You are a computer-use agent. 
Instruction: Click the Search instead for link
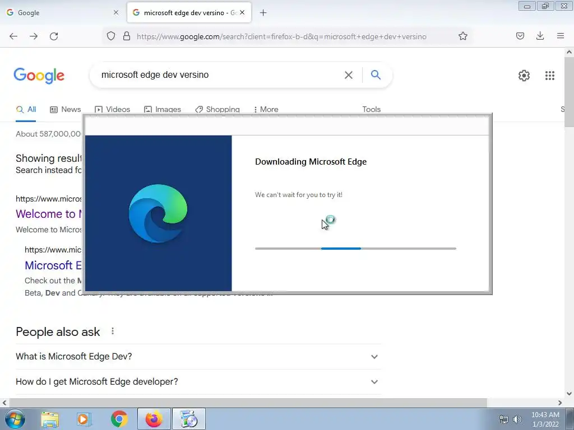coord(49,170)
